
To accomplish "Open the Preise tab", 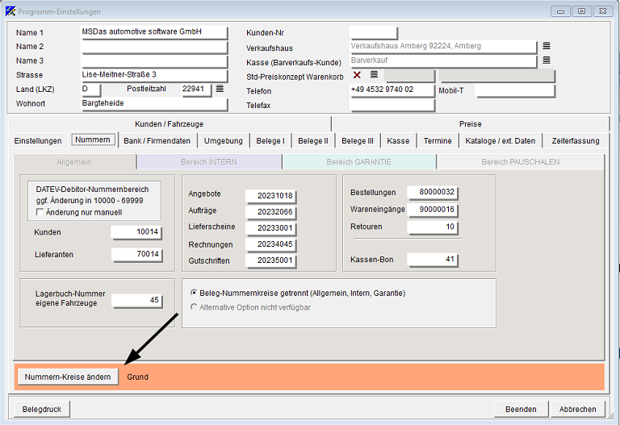I will click(x=471, y=124).
